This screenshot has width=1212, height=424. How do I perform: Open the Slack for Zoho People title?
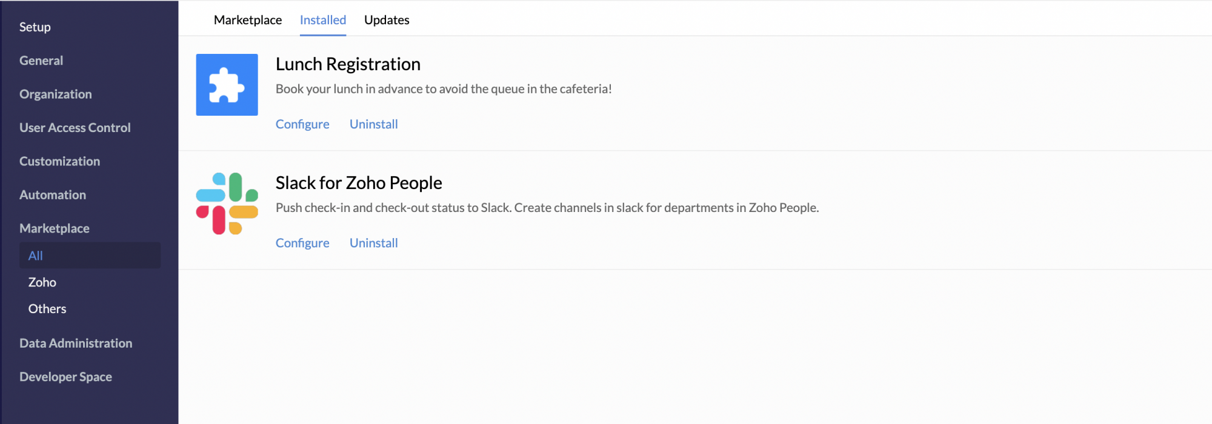(x=359, y=183)
